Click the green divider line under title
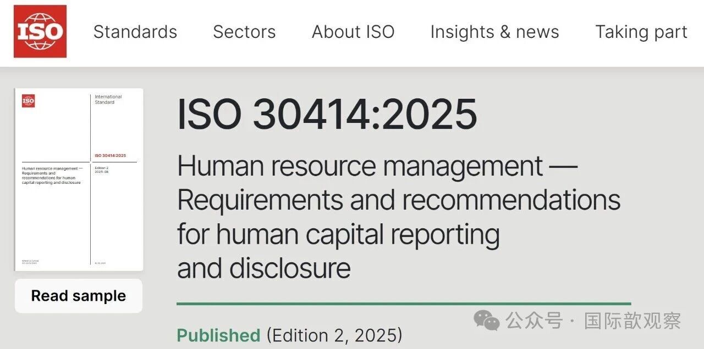The height and width of the screenshot is (349, 704). [x=404, y=303]
